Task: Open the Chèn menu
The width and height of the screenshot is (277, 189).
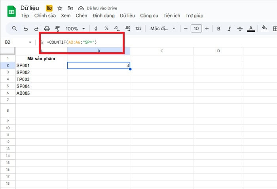Action: (82, 16)
